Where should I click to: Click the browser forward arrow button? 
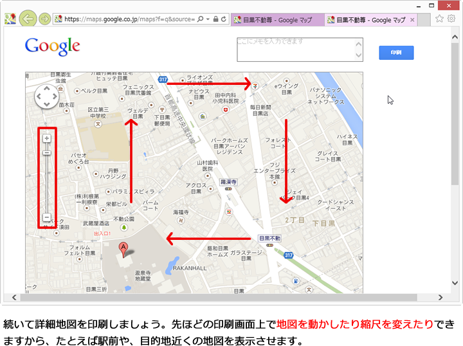pyautogui.click(x=44, y=19)
